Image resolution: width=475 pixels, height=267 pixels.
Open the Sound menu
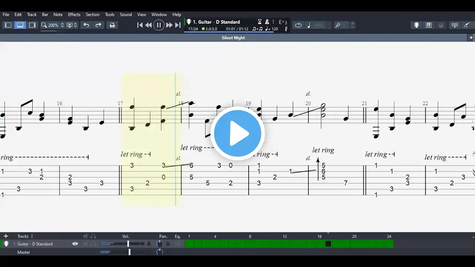click(x=126, y=14)
